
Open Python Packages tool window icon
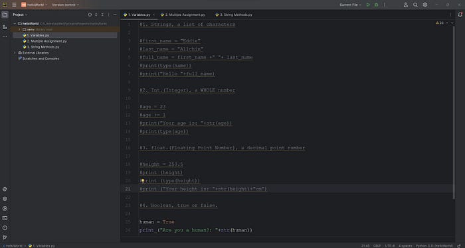point(5,189)
